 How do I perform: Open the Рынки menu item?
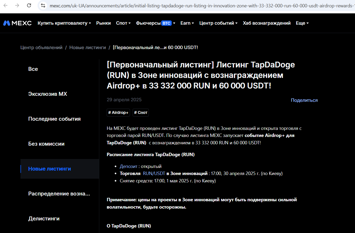point(103,23)
